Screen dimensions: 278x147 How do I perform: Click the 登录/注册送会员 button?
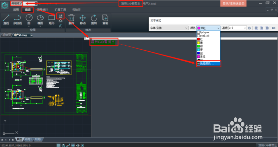pyautogui.click(x=233, y=4)
